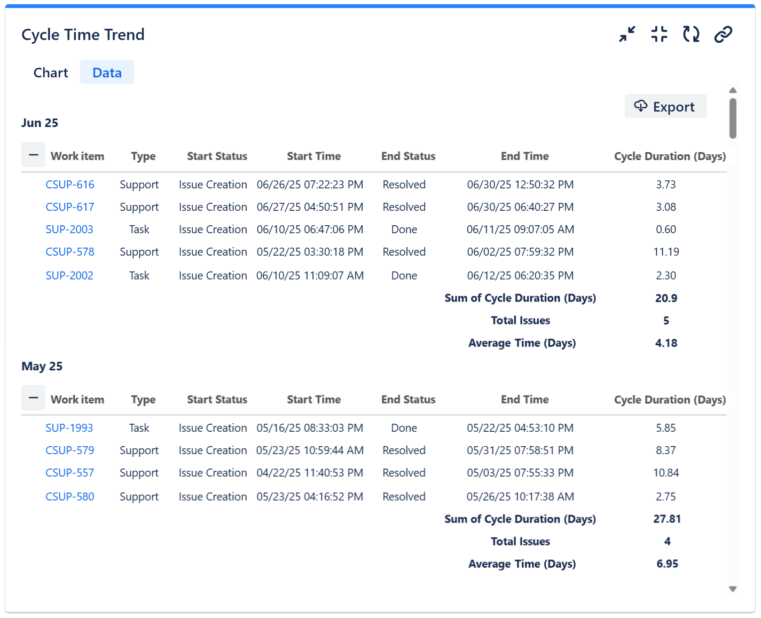Export the cycle time data

pyautogui.click(x=665, y=106)
